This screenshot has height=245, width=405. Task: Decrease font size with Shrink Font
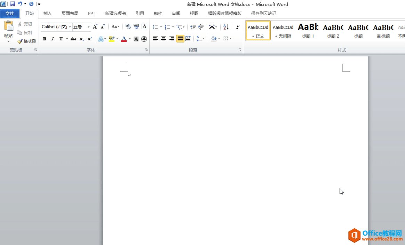pyautogui.click(x=103, y=26)
